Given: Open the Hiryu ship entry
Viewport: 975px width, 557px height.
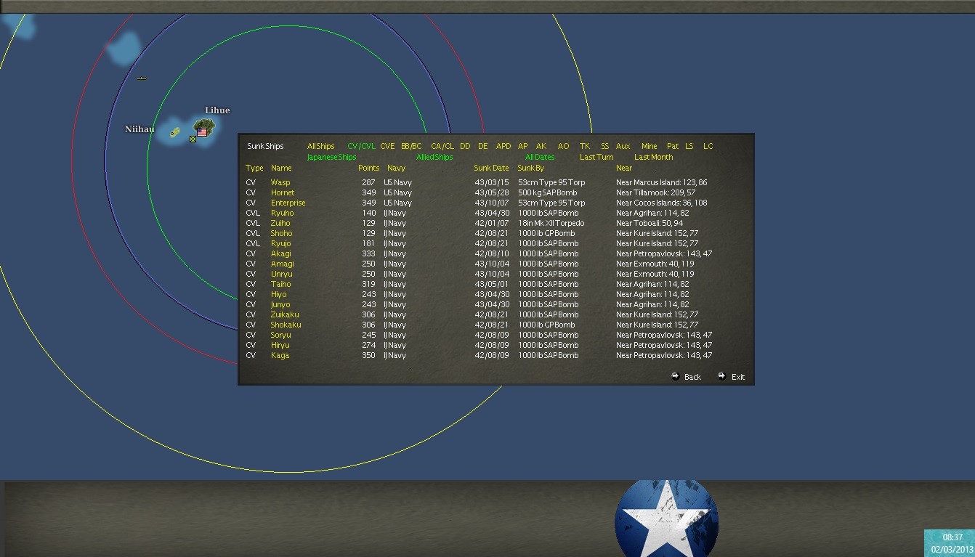Looking at the screenshot, I should [280, 345].
